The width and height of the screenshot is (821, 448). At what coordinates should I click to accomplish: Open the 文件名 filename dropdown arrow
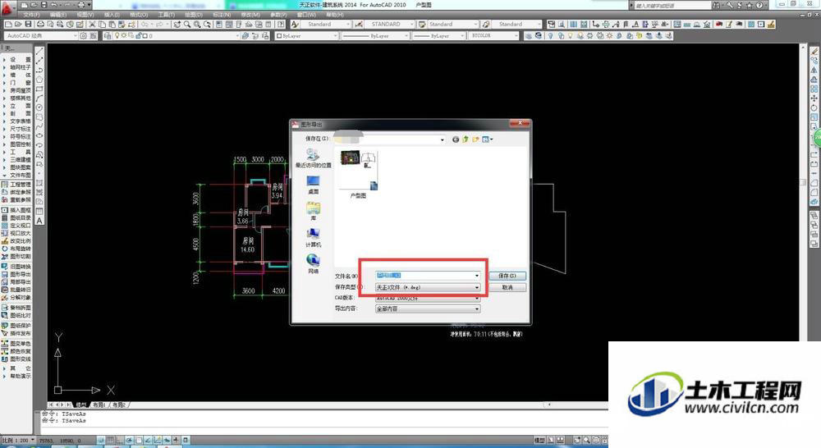(476, 276)
